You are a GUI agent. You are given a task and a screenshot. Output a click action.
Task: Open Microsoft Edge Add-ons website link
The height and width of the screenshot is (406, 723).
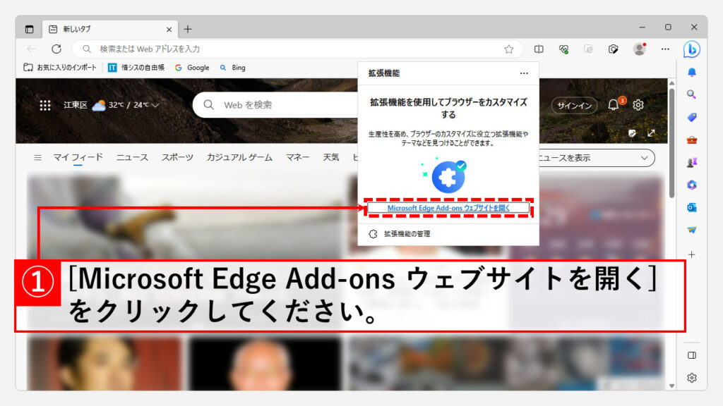448,208
